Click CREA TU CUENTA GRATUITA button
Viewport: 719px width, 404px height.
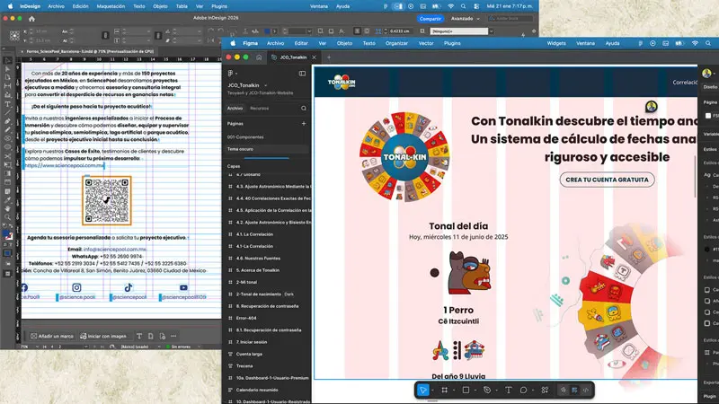coord(607,180)
